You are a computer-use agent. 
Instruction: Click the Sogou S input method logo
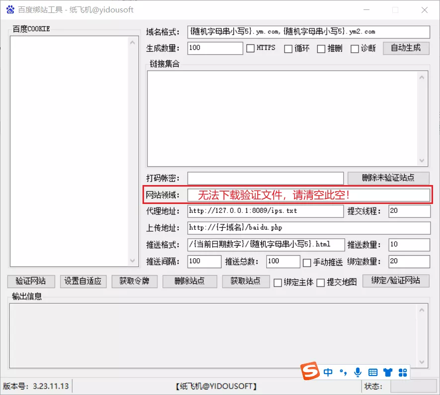310,371
